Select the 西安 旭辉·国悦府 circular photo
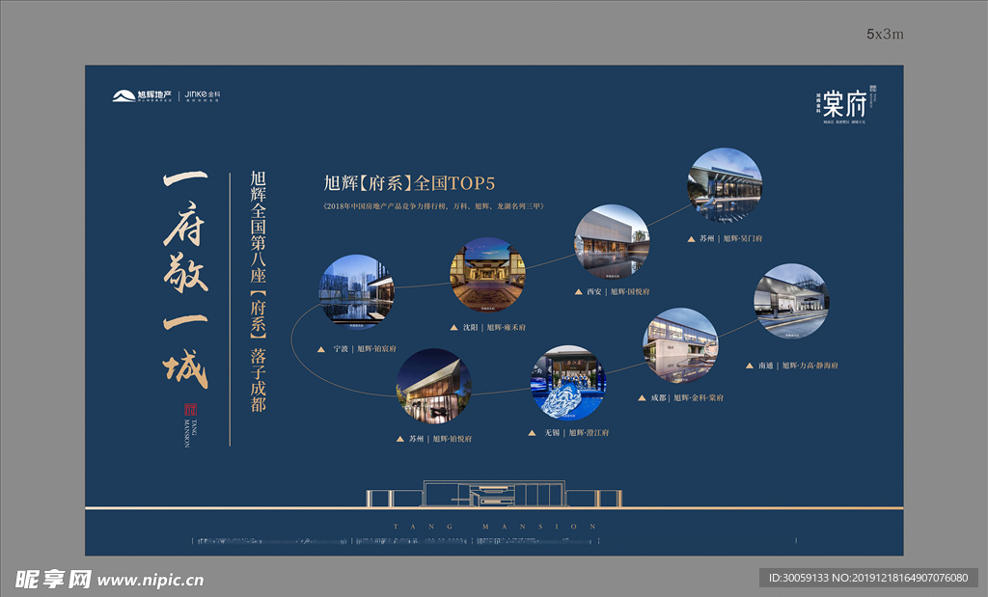This screenshot has width=988, height=597. (x=612, y=241)
